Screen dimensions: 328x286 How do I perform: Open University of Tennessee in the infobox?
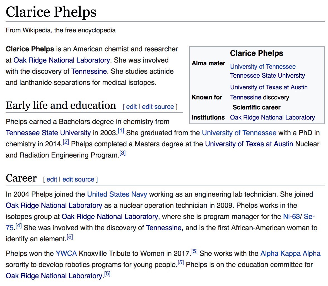(x=263, y=67)
